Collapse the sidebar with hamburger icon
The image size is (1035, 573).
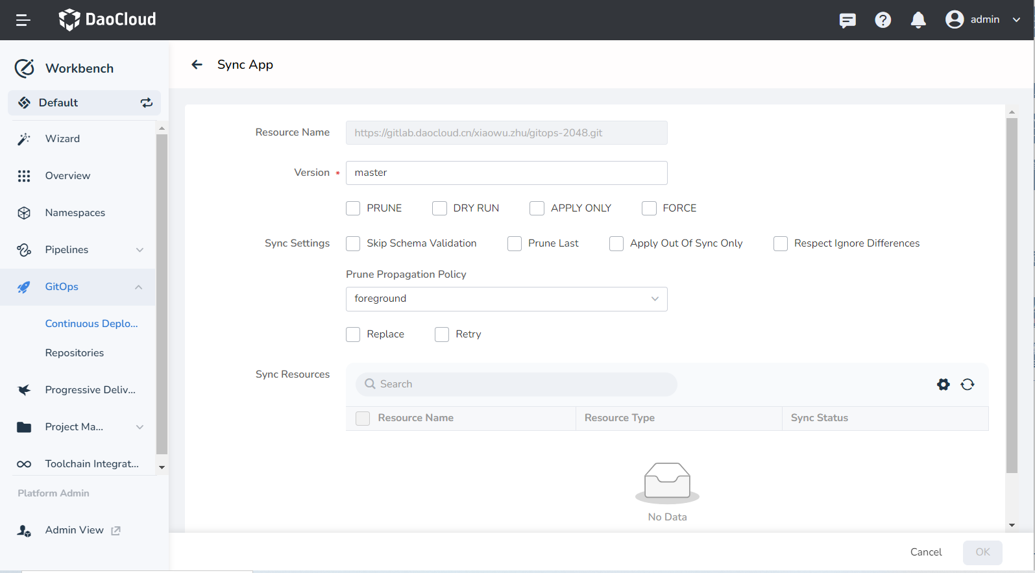coord(23,20)
